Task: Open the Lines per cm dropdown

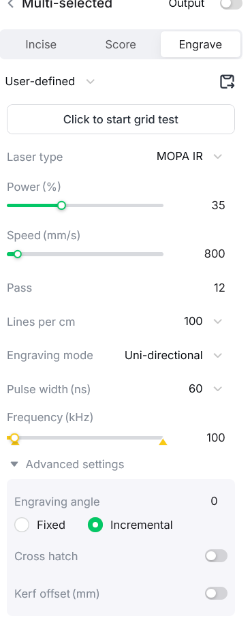Action: 203,322
